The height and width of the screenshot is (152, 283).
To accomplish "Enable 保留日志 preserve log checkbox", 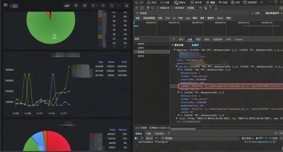I will [x=158, y=8].
